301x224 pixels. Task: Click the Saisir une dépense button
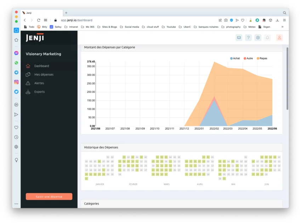click(x=49, y=196)
